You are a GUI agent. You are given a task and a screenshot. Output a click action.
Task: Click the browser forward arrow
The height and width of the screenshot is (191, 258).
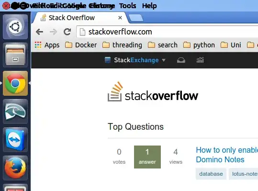pyautogui.click(x=53, y=32)
